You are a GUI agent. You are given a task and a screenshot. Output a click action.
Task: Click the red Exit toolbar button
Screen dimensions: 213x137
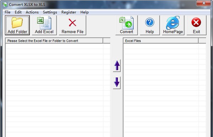196,25
